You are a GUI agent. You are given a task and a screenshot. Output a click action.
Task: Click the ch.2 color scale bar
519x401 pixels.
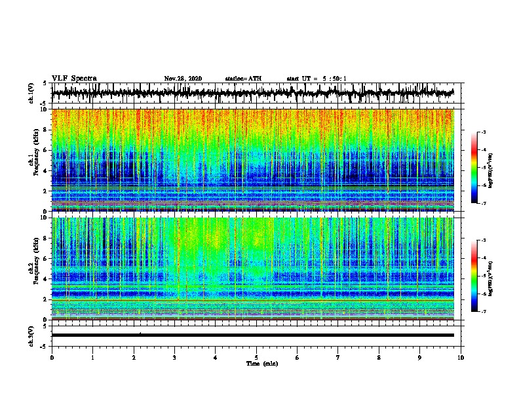point(474,276)
